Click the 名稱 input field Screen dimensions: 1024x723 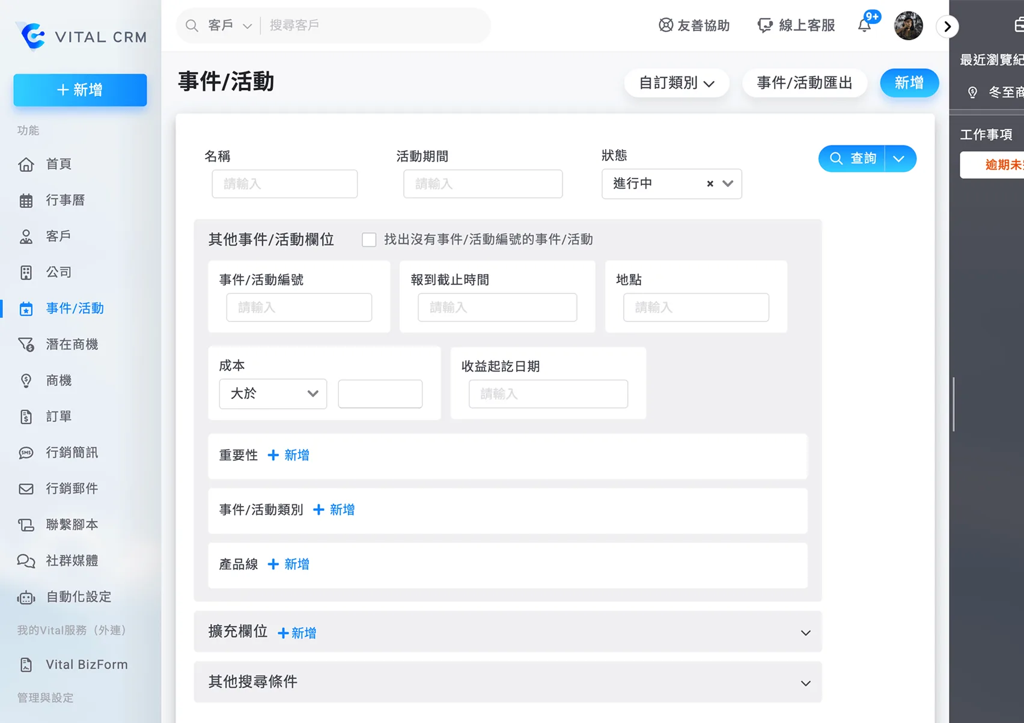pyautogui.click(x=285, y=184)
